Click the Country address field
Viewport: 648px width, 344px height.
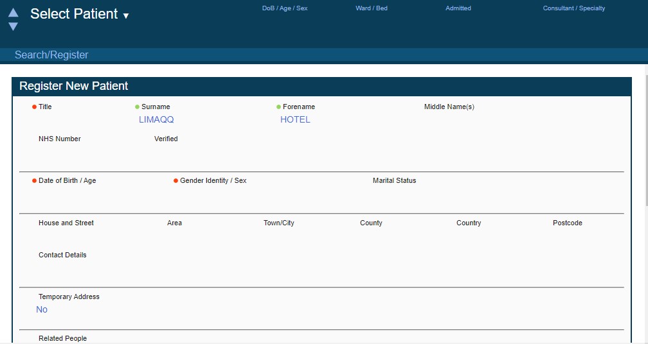(469, 223)
